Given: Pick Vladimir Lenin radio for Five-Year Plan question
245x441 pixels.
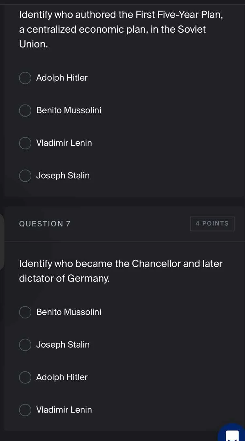Looking at the screenshot, I should coord(25,143).
